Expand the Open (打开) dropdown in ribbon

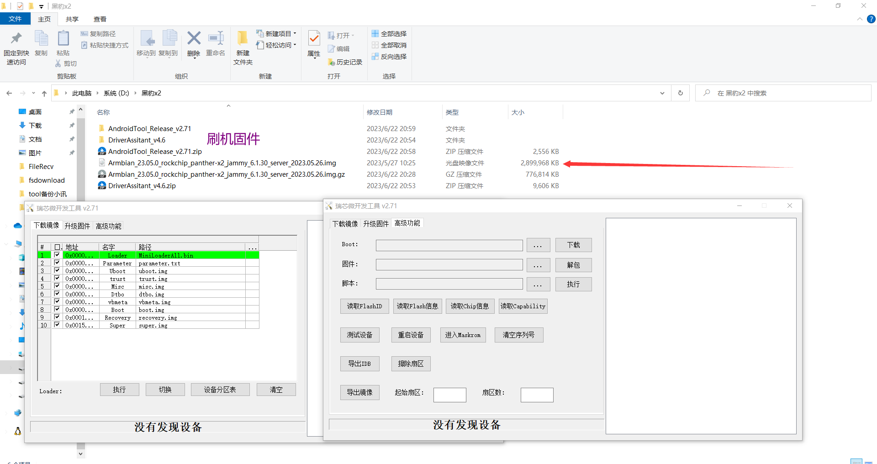(x=353, y=36)
